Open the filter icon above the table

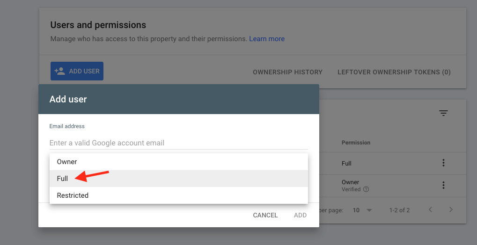(x=443, y=113)
